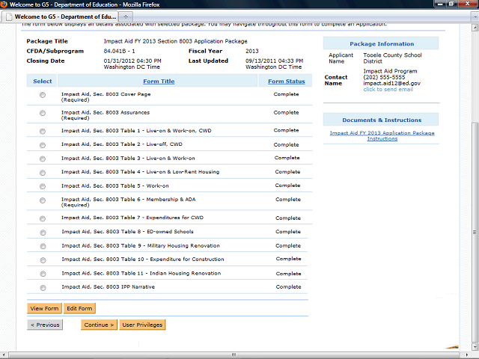Click horizontal scrollbar left arrow
The width and height of the screenshot is (479, 359).
[x=3, y=355]
